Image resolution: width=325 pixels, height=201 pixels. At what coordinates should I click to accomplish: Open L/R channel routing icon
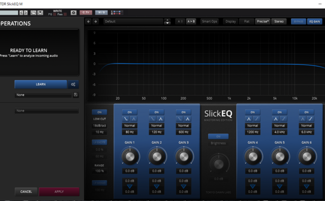tap(116, 13)
